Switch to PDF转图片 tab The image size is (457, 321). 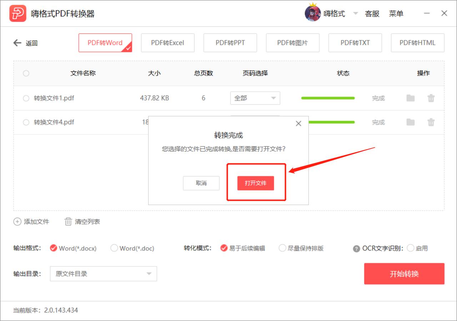tap(293, 43)
